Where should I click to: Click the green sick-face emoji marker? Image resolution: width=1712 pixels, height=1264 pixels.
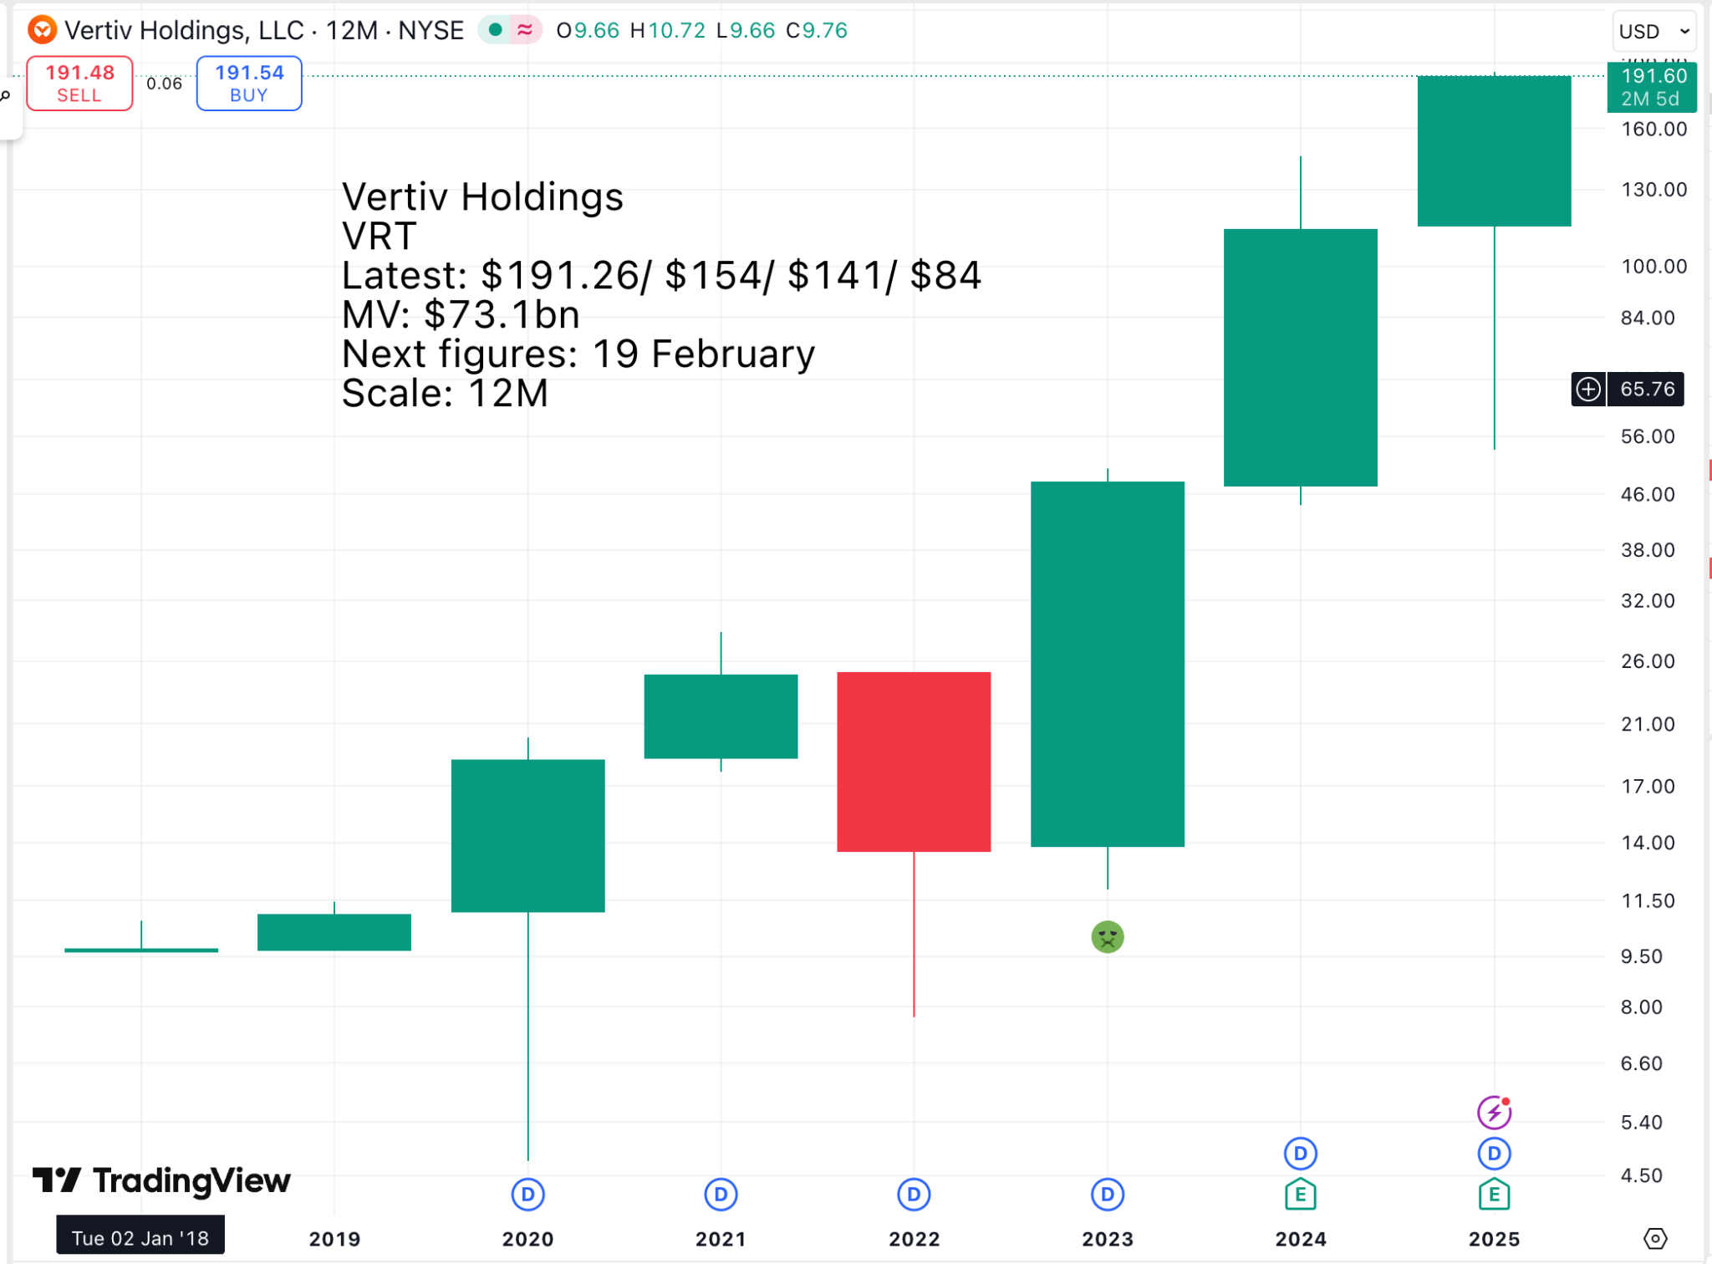click(1107, 937)
